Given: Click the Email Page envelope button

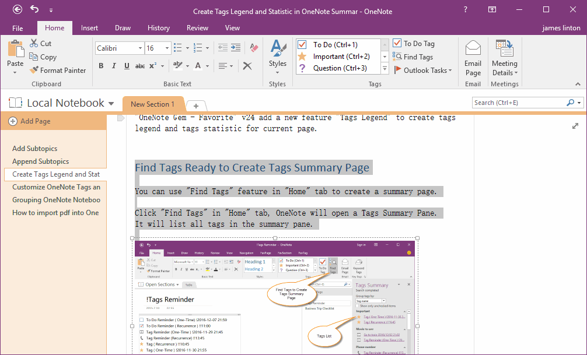Looking at the screenshot, I should point(473,58).
